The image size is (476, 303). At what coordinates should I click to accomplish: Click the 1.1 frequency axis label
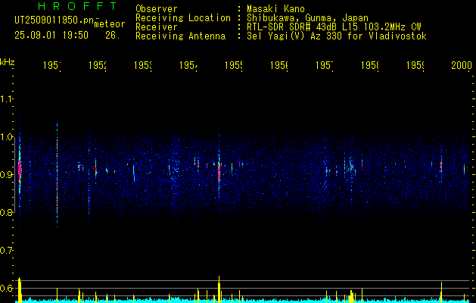(x=8, y=98)
